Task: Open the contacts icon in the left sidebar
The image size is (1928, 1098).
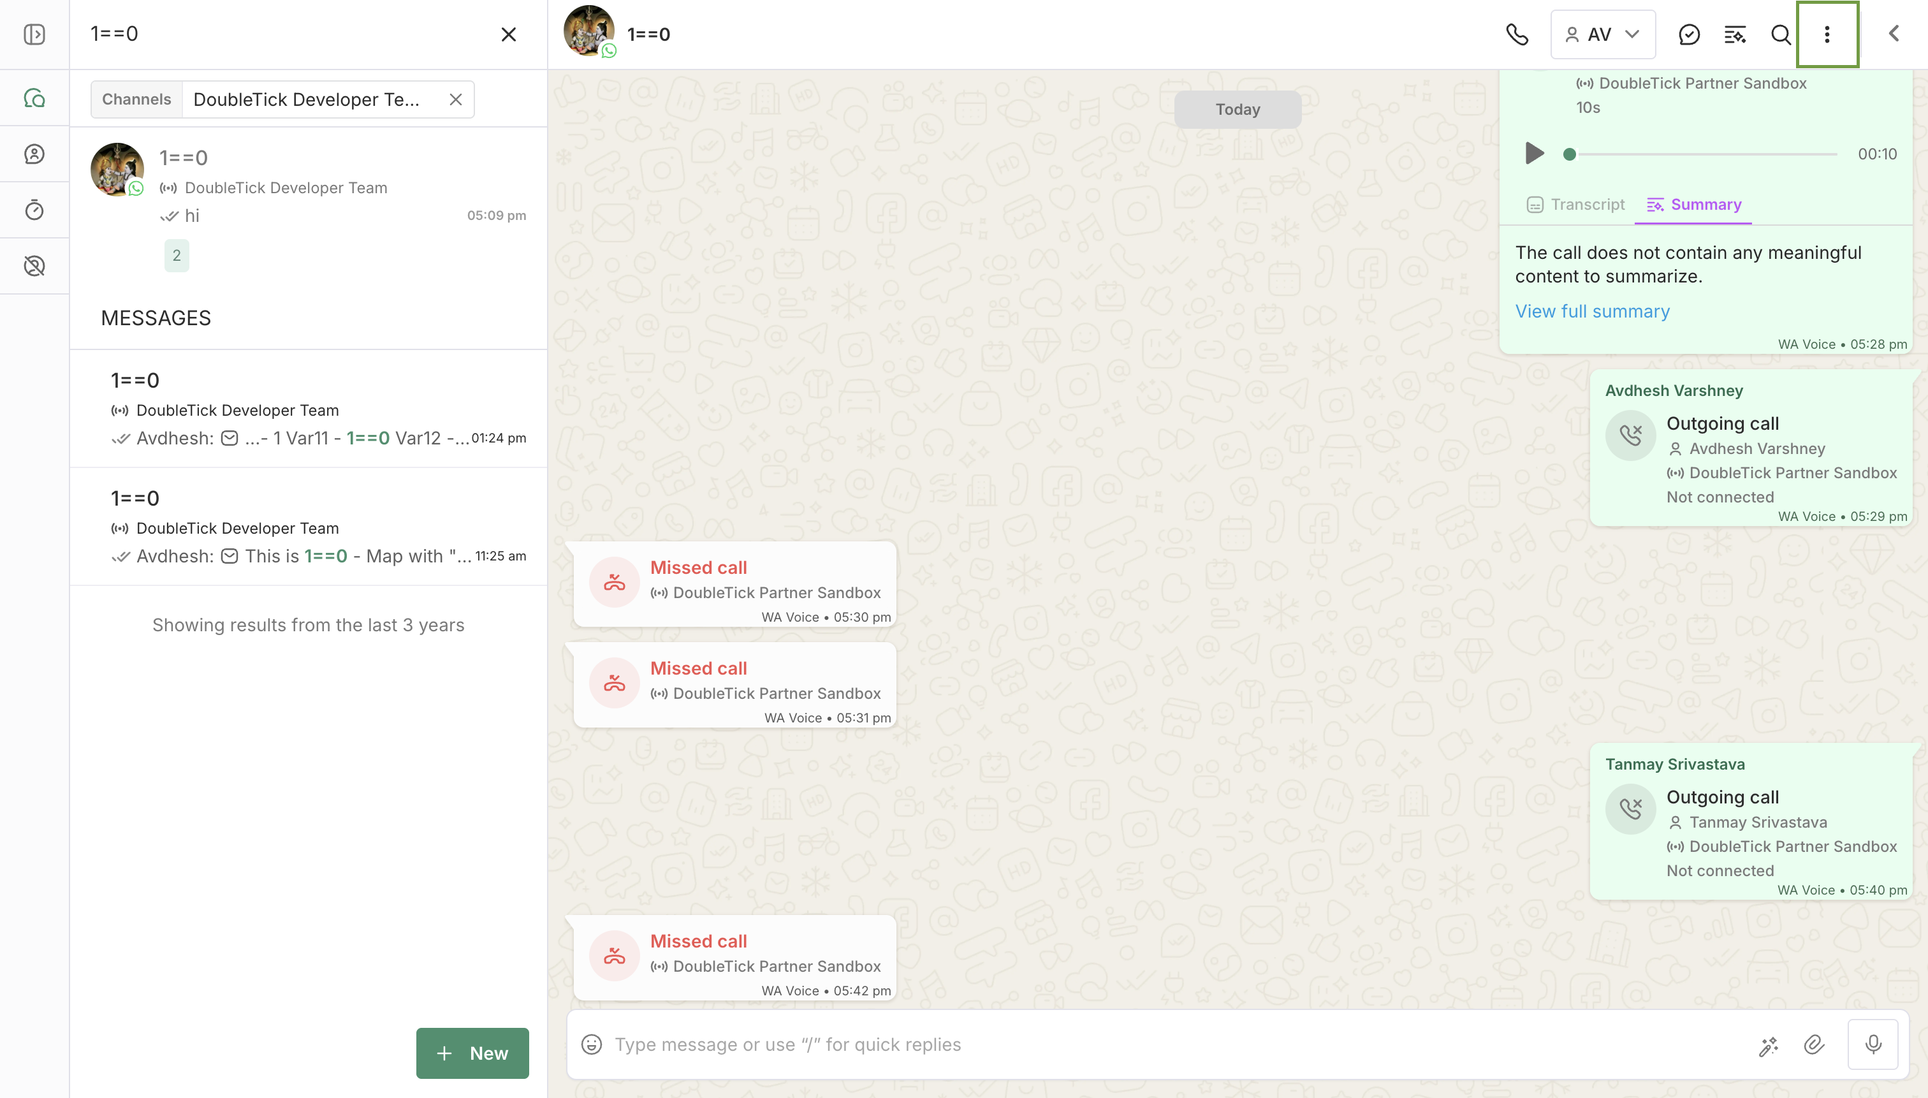Action: (x=34, y=154)
